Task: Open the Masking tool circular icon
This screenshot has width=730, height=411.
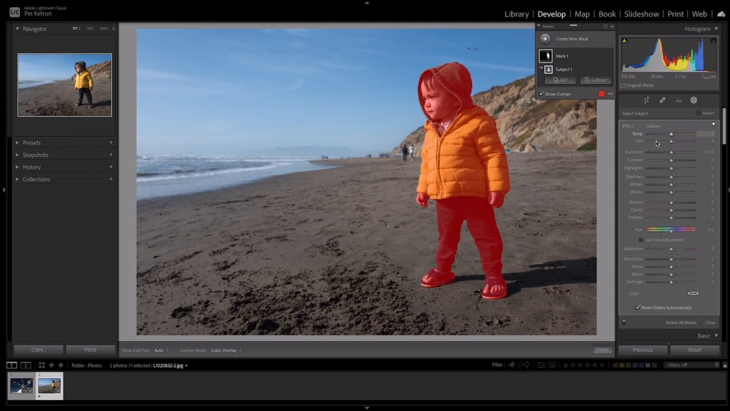Action: (x=693, y=100)
